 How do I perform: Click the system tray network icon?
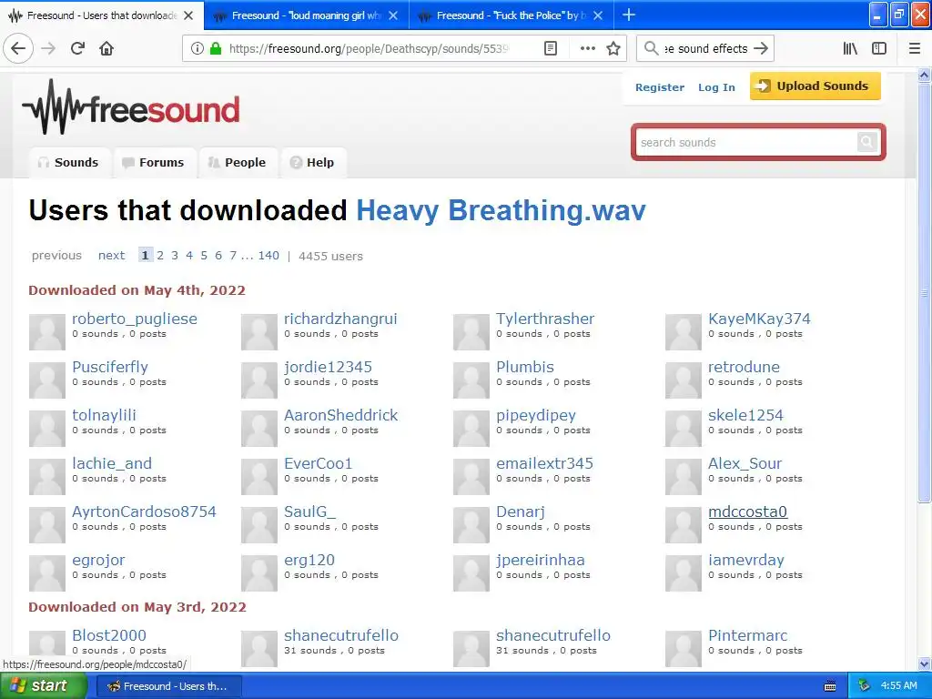click(x=865, y=686)
